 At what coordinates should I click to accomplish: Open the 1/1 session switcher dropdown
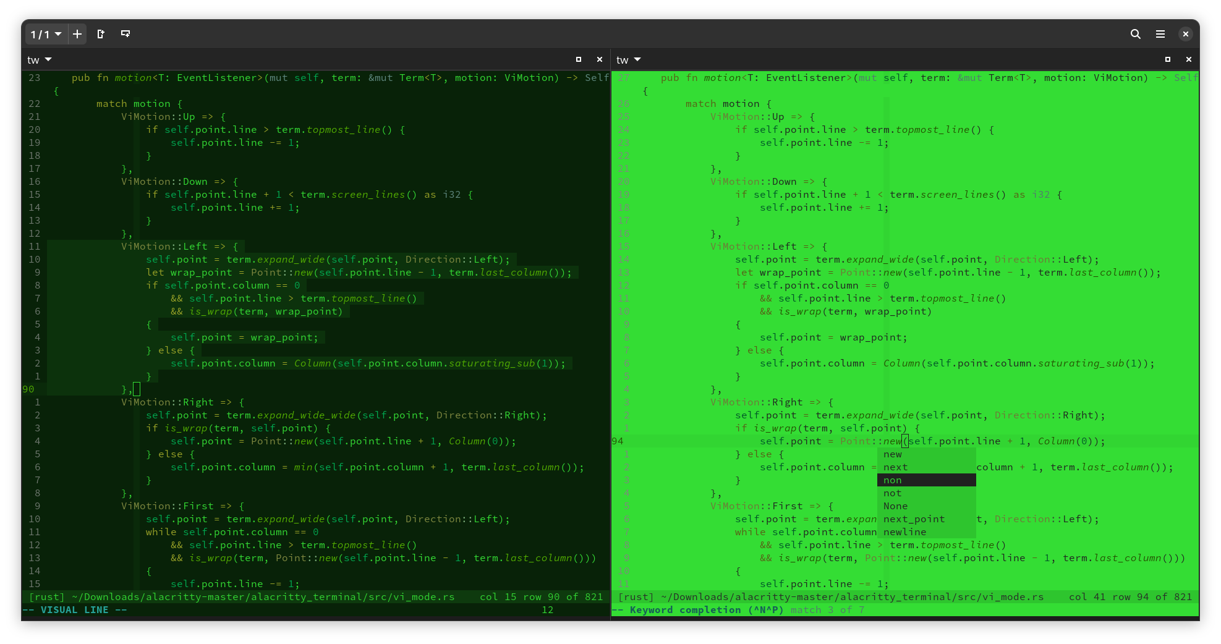46,34
